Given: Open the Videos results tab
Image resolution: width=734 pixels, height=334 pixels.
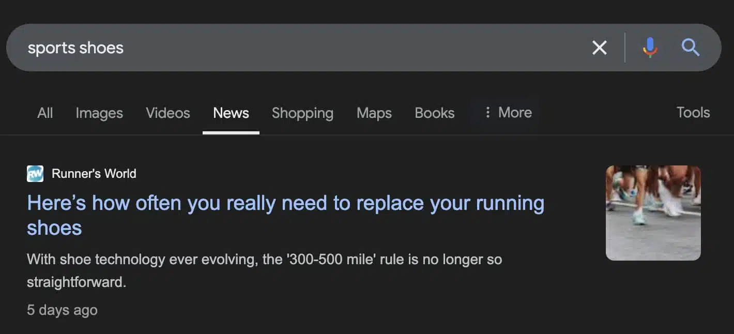Looking at the screenshot, I should pyautogui.click(x=168, y=113).
